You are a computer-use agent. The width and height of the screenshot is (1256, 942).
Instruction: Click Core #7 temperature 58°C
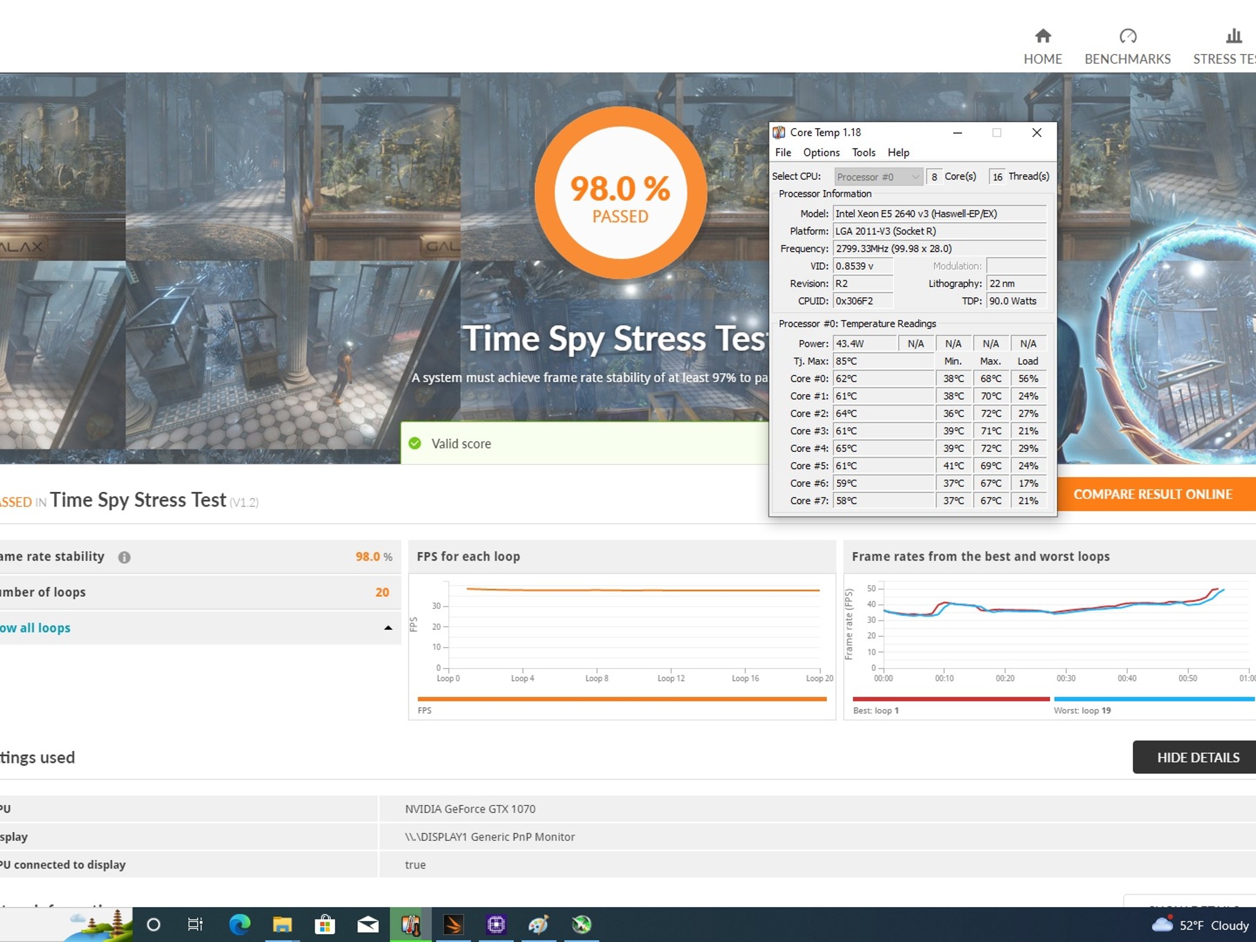[x=883, y=500]
